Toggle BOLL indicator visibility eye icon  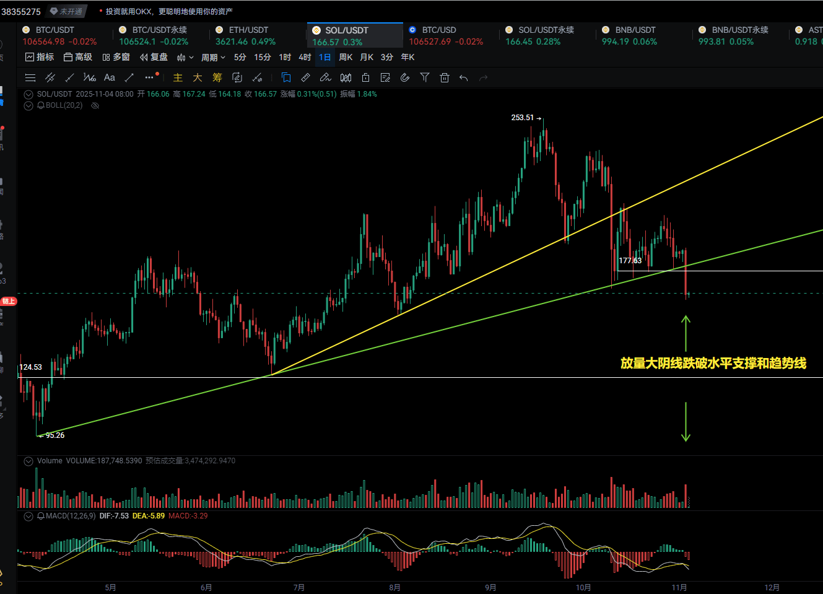tap(95, 105)
